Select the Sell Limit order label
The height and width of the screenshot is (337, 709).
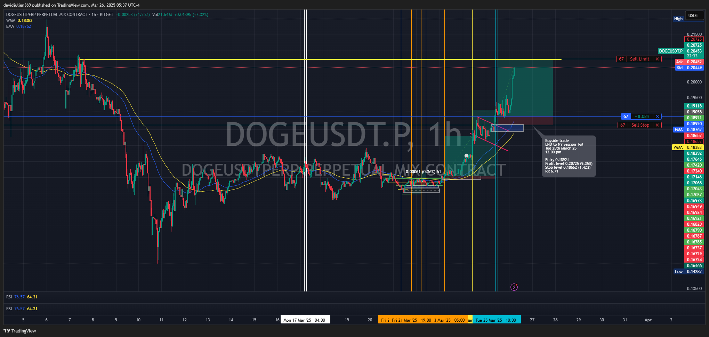(x=639, y=59)
